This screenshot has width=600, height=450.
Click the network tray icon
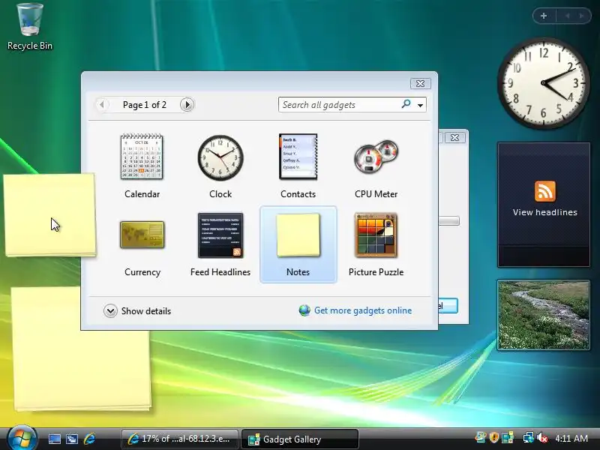tap(529, 438)
